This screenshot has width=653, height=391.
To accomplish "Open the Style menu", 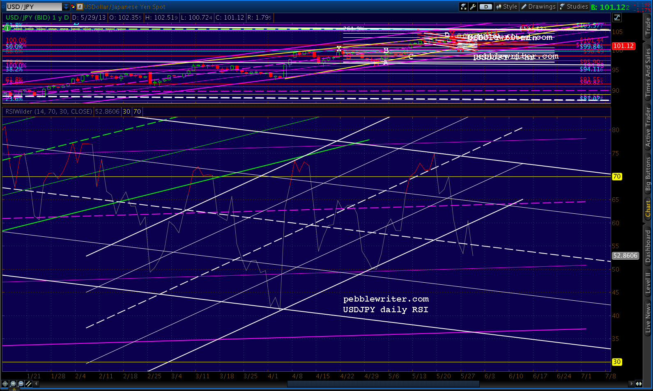I will (x=506, y=7).
